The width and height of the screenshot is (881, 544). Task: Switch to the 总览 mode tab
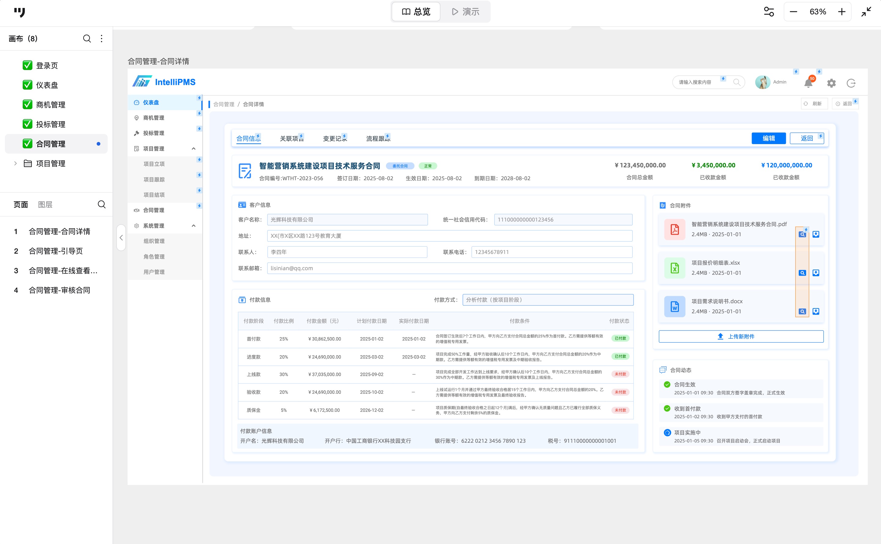[x=416, y=12]
